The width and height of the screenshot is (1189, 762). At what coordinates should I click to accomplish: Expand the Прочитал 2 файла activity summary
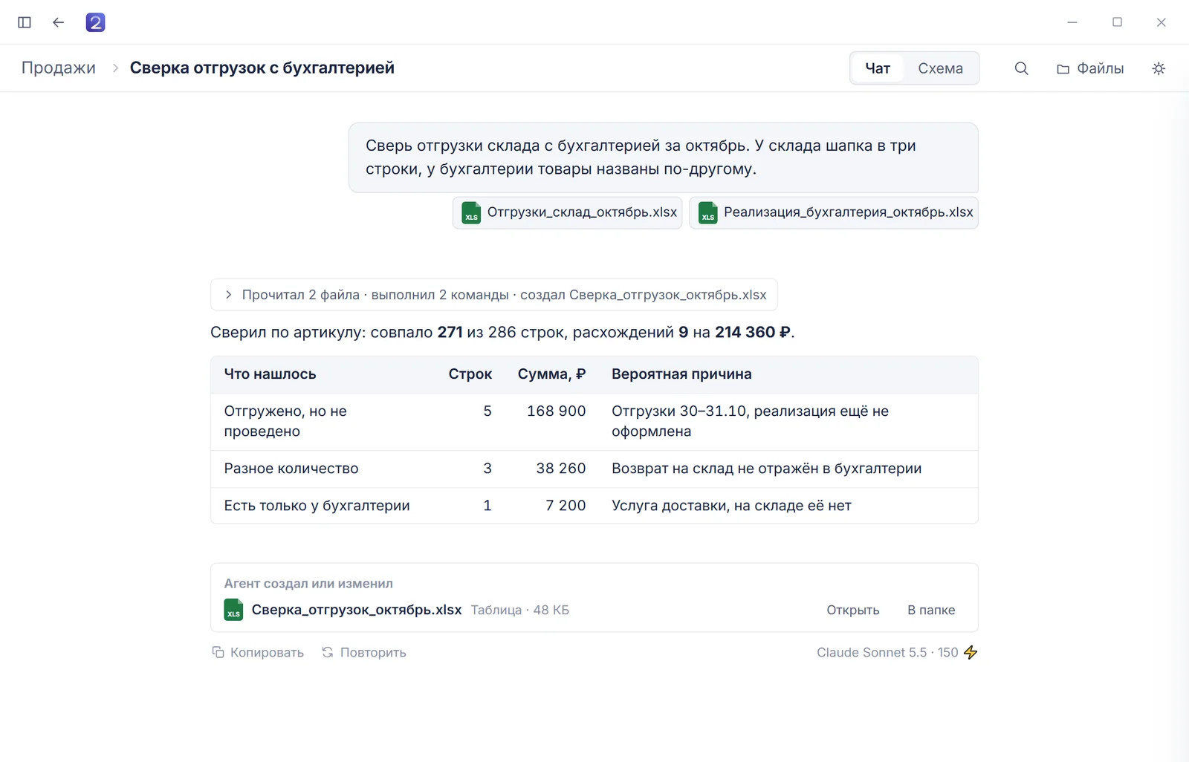494,295
